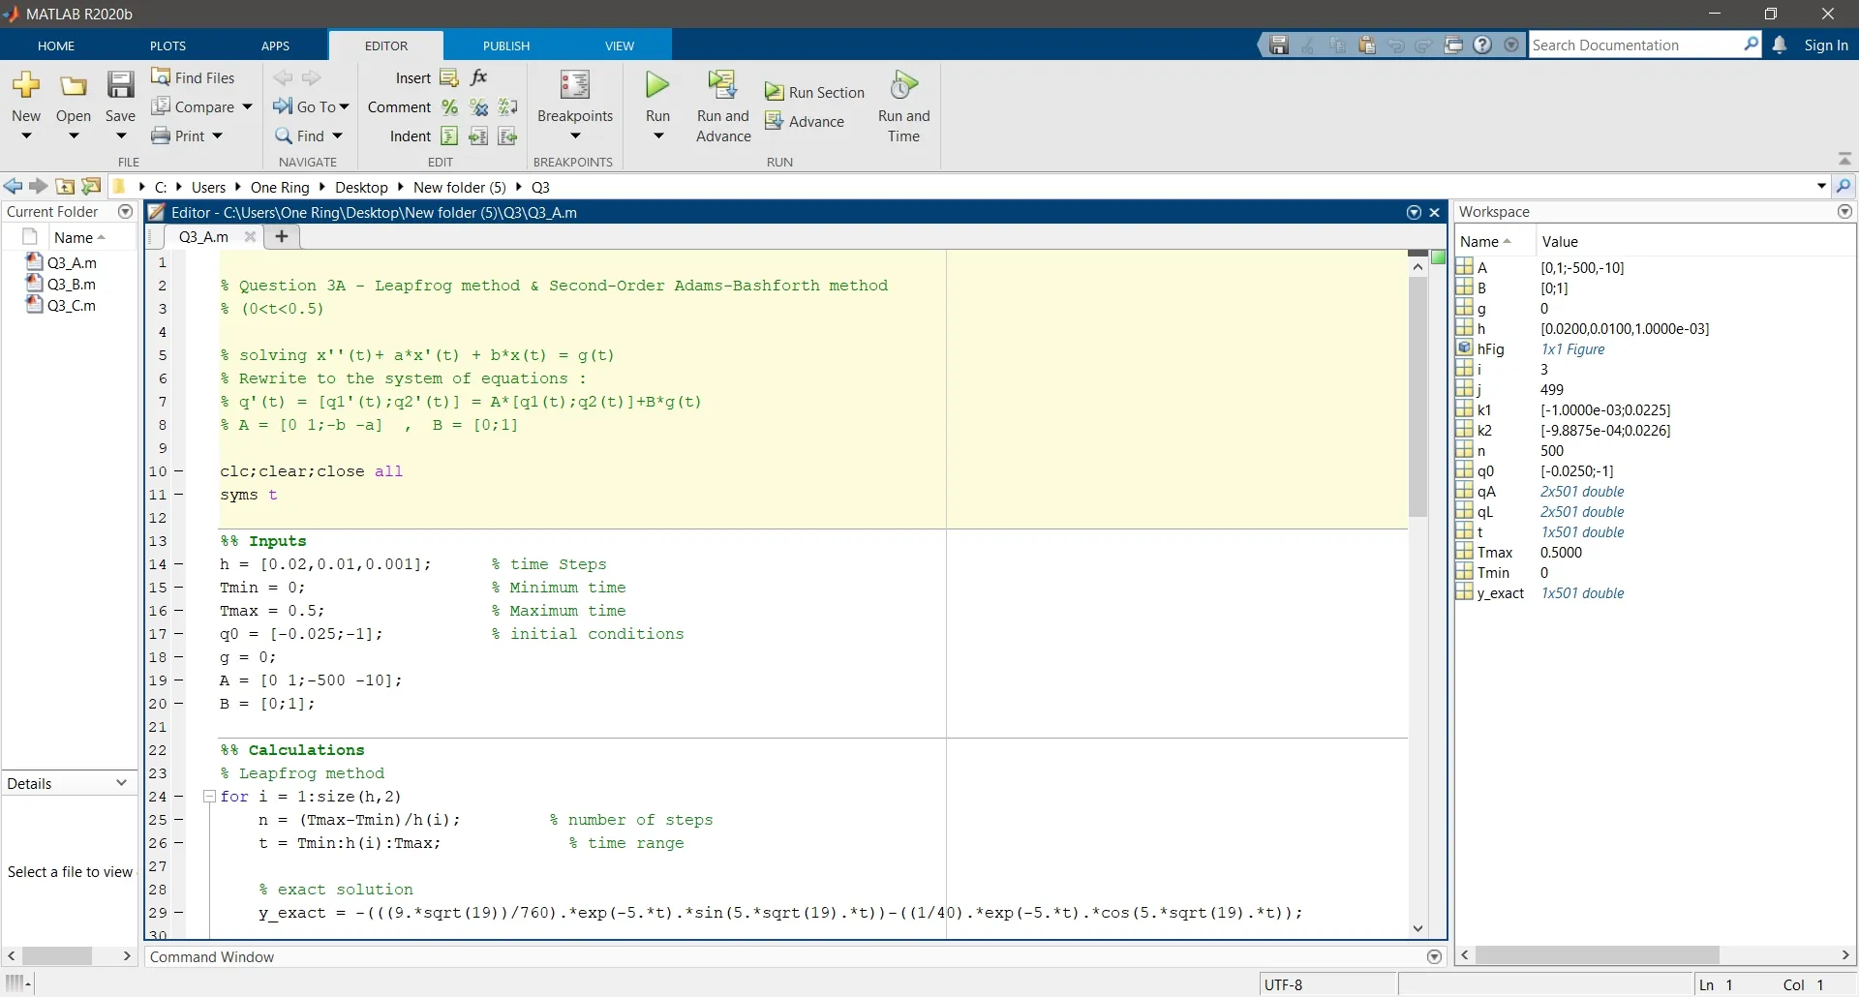
Task: Click the editor vertical scrollbar thumb
Action: pos(1417,397)
